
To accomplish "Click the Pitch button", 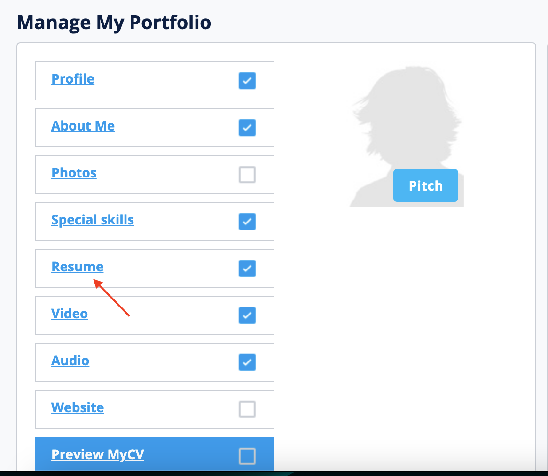I will click(x=426, y=185).
